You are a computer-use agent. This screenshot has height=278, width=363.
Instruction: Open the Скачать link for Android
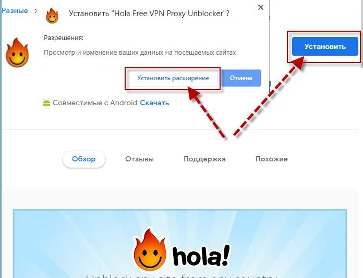tap(154, 103)
